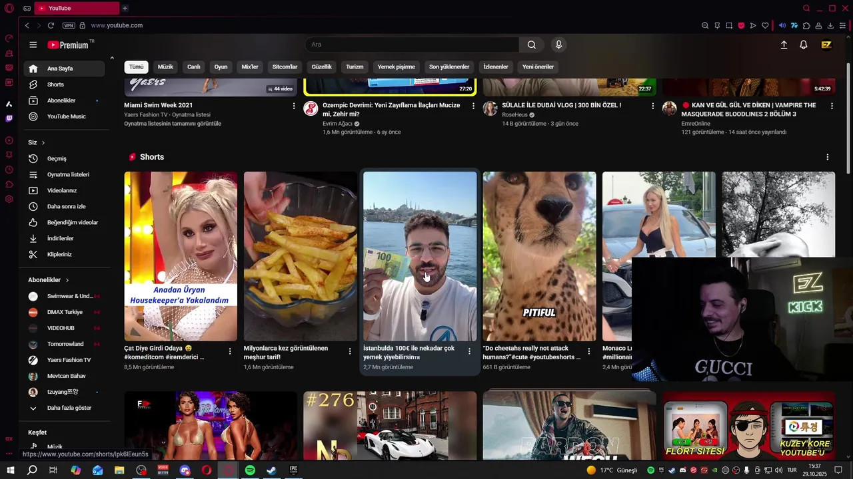The width and height of the screenshot is (853, 479).
Task: Click the tab audio speaker icon in toolbar
Action: tap(782, 25)
